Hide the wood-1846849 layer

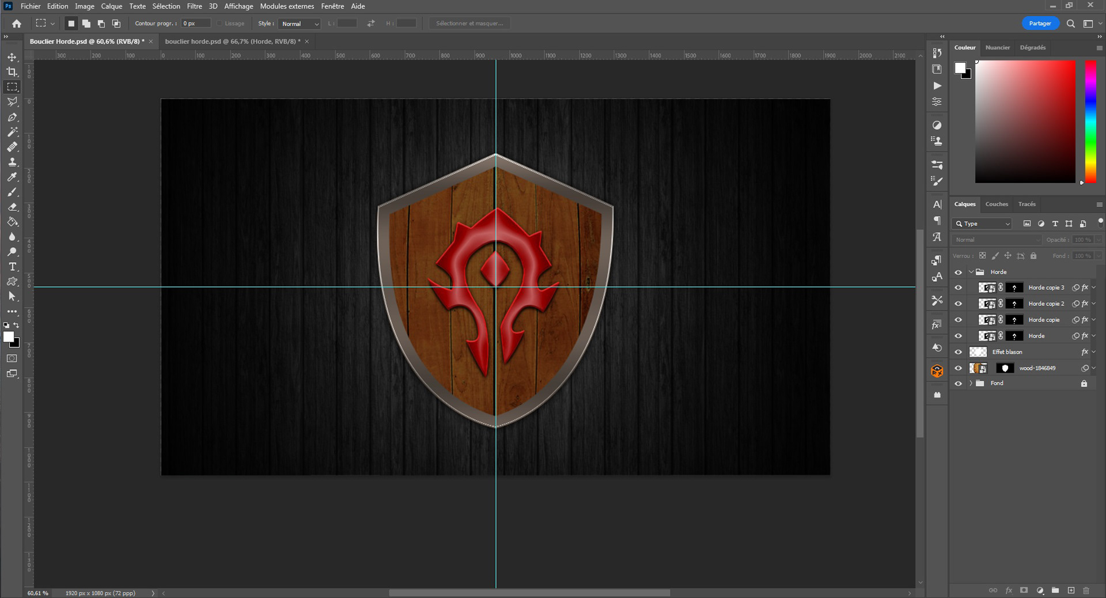click(x=958, y=369)
